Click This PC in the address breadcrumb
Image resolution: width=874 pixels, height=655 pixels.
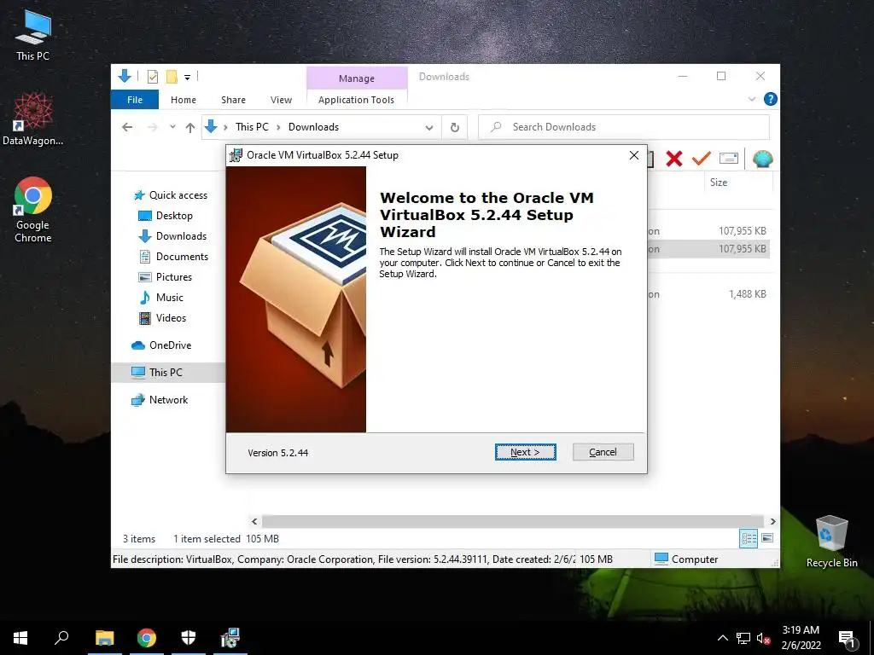tap(252, 127)
